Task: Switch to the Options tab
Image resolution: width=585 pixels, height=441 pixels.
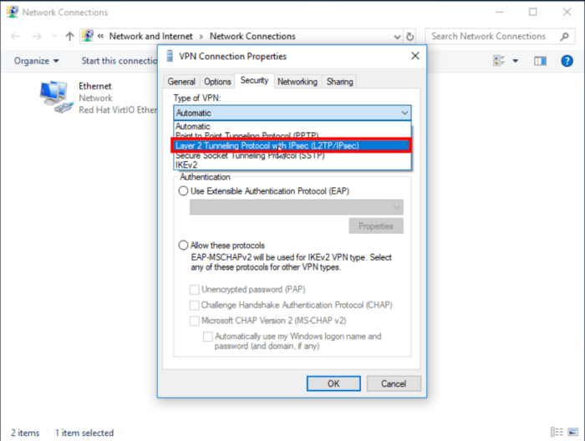Action: pyautogui.click(x=217, y=81)
